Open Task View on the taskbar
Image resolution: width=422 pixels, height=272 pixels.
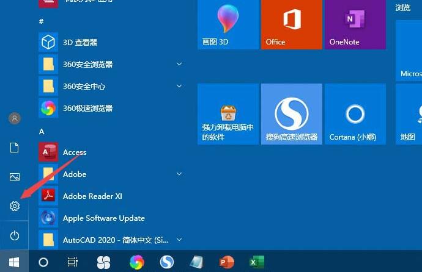point(73,262)
